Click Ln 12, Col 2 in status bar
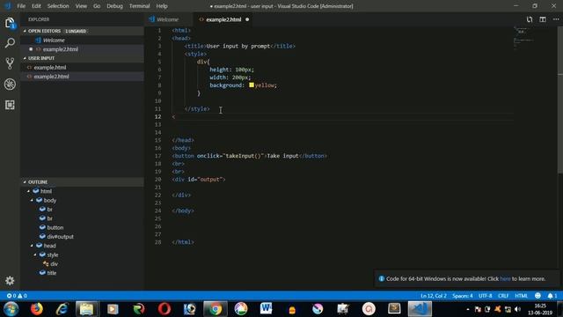 (434, 296)
